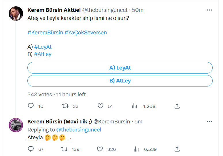Viewport: 223px width, 156px height.
Task: Reply to the Ateş ve Leyla poll tweet
Action: [31, 106]
